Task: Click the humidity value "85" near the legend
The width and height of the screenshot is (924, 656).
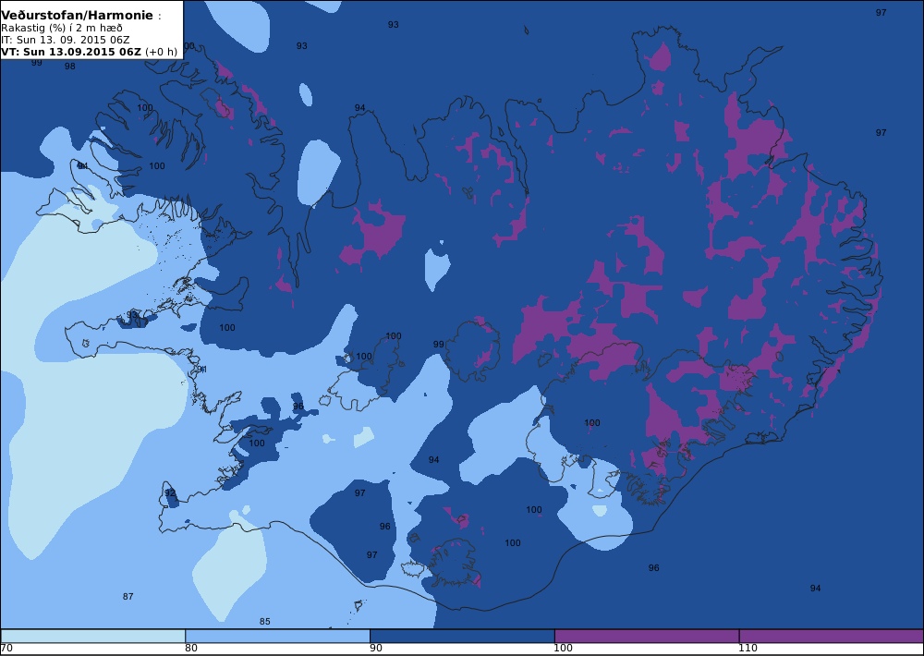Action: pos(264,621)
